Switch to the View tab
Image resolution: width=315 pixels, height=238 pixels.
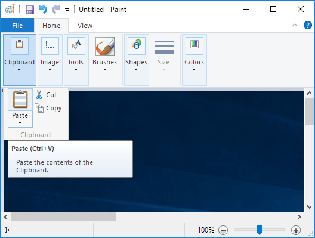coord(85,26)
